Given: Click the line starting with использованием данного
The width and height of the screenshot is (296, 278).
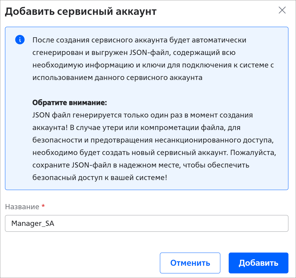Looking at the screenshot, I should click(118, 78).
